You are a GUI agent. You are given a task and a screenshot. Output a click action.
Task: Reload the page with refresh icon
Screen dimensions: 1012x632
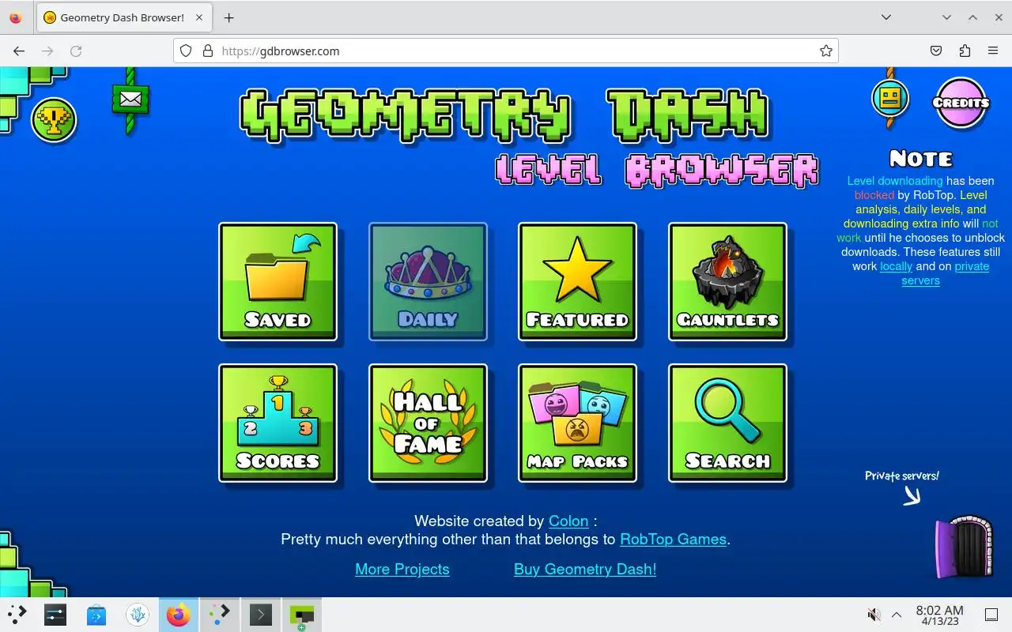76,51
